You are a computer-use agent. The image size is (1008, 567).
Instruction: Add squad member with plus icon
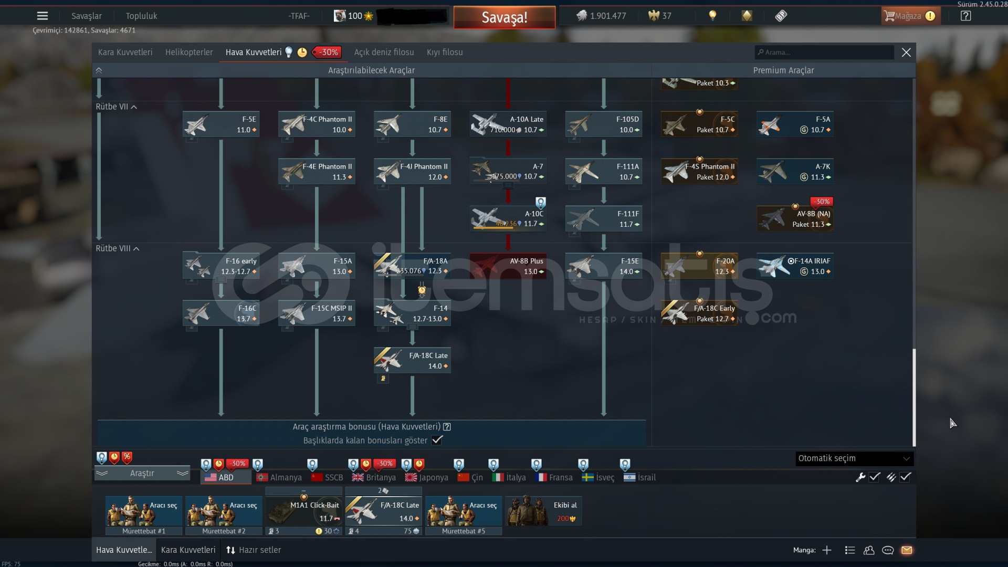(x=827, y=550)
